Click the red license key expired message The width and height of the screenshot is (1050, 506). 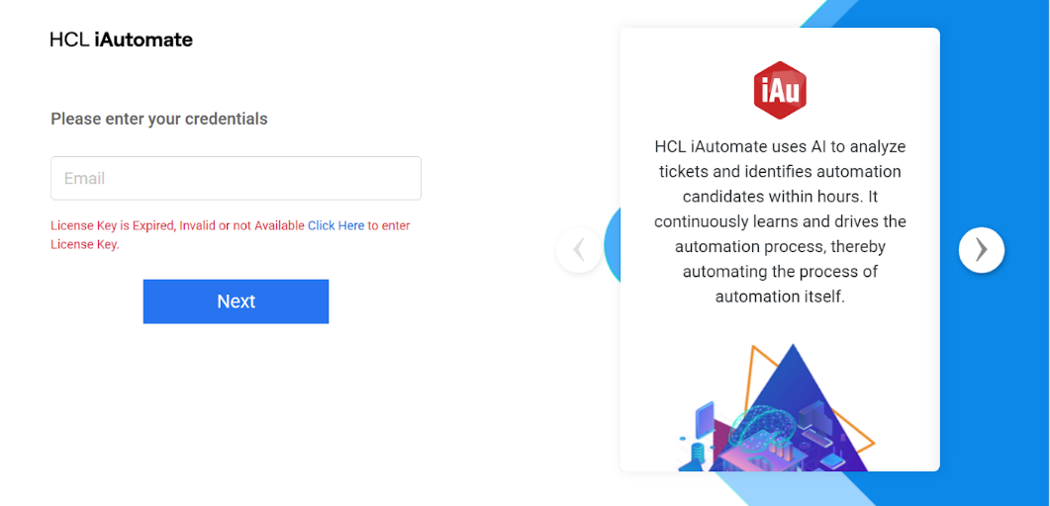[178, 226]
